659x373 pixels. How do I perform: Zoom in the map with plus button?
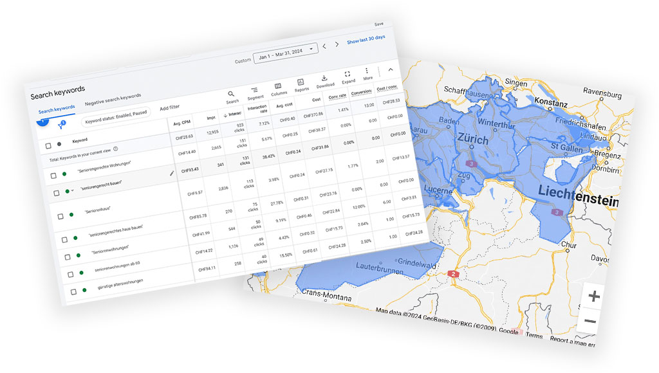point(593,296)
